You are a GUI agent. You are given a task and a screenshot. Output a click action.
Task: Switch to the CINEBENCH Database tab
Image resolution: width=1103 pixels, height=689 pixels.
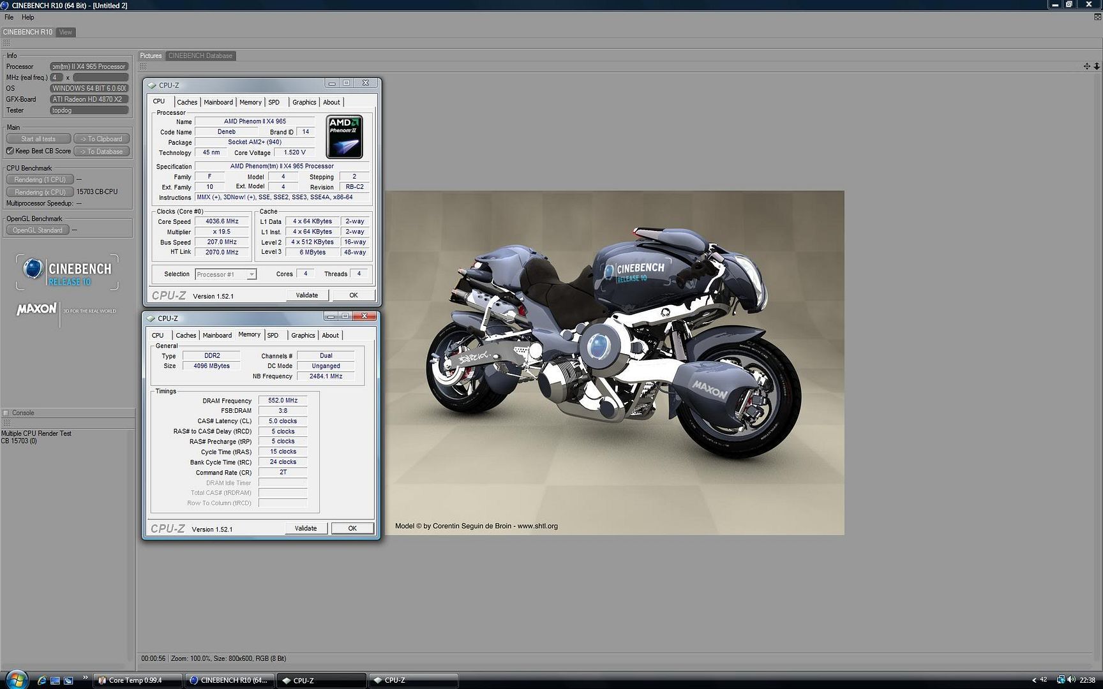coord(200,56)
